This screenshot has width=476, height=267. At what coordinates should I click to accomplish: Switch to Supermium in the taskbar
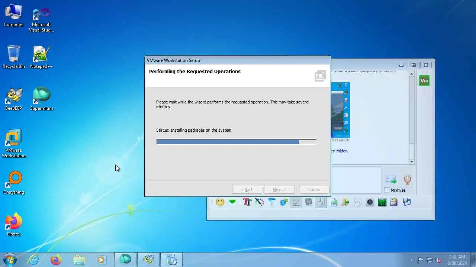125,260
